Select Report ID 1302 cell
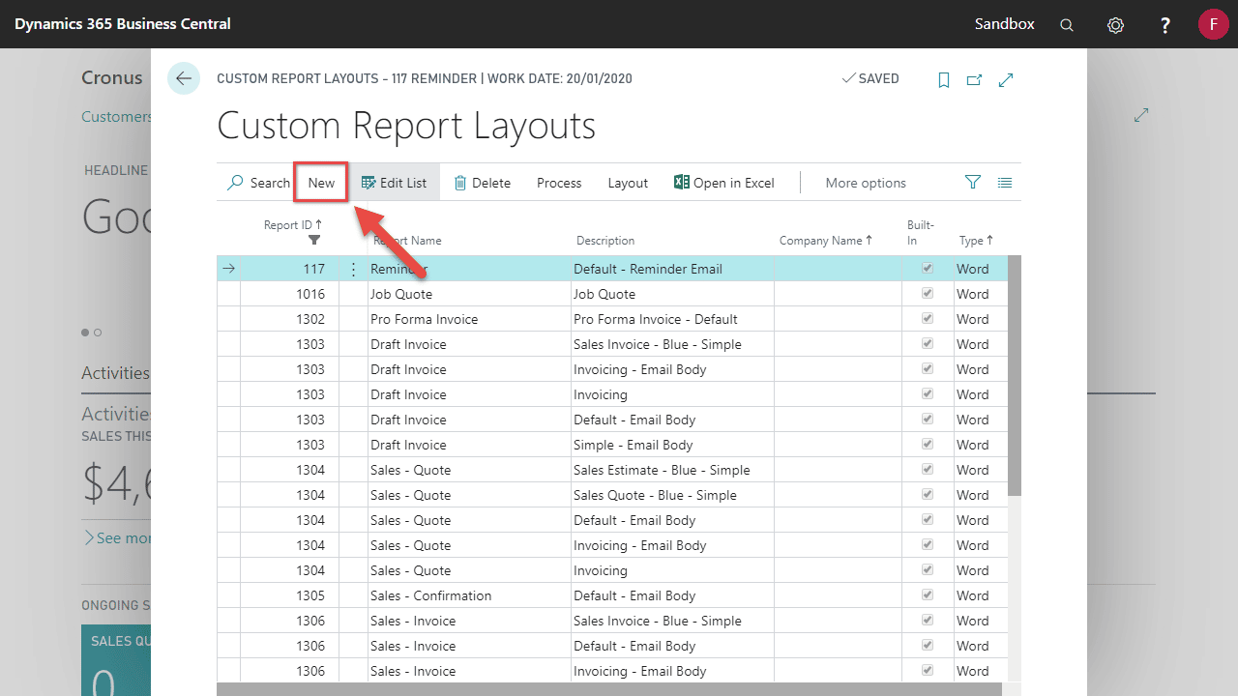Viewport: 1238px width, 696px height. coord(289,319)
